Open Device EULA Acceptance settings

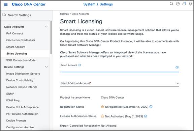click(x=23, y=107)
